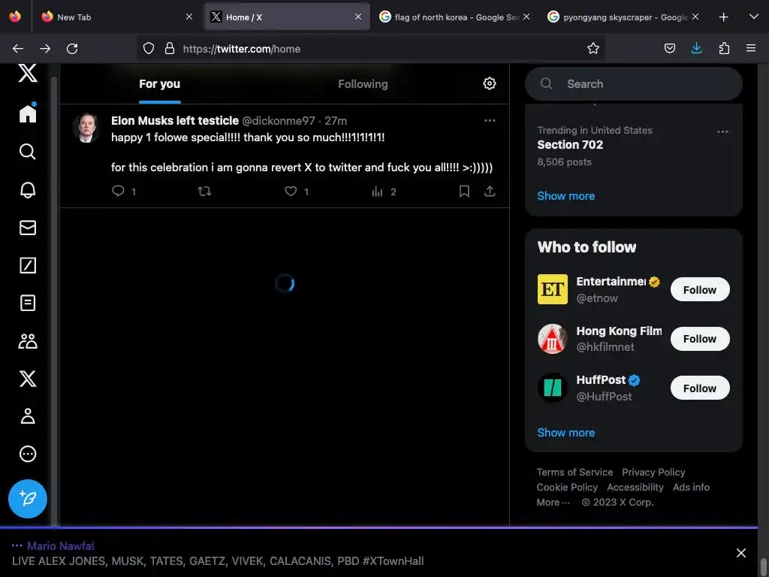769x577 pixels.
Task: Reload the page
Action: 72,49
